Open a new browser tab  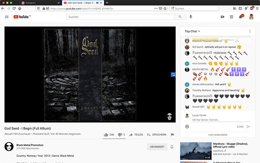107,3
